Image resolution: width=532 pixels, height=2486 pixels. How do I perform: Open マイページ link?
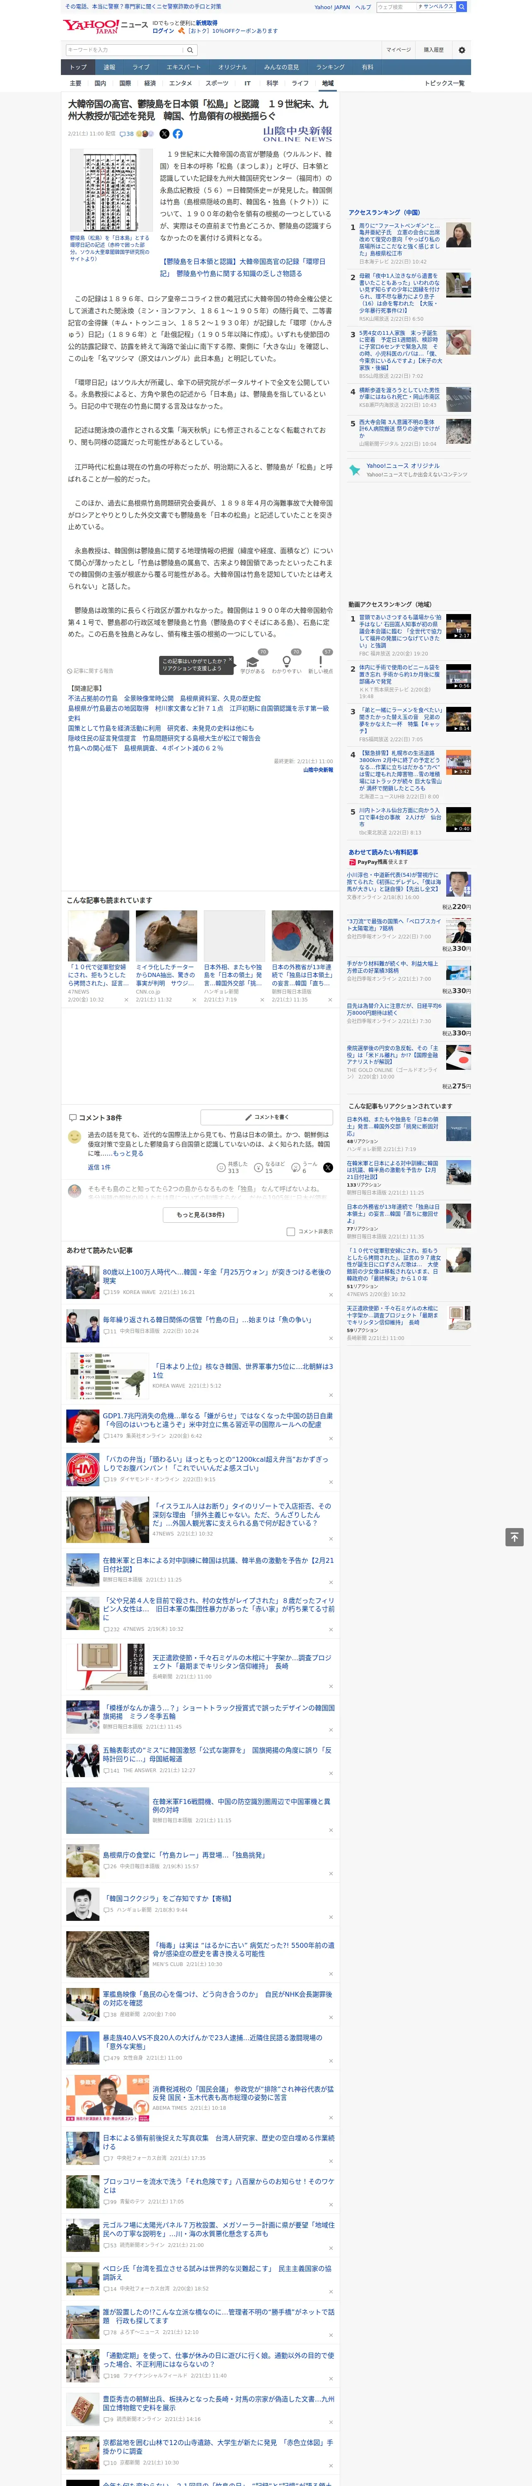pyautogui.click(x=398, y=49)
